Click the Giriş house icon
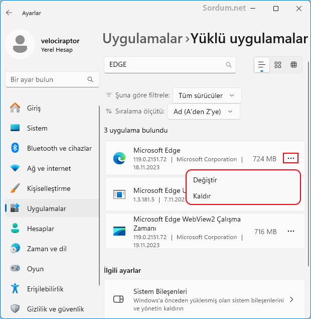Image resolution: width=311 pixels, height=319 pixels. 15,108
